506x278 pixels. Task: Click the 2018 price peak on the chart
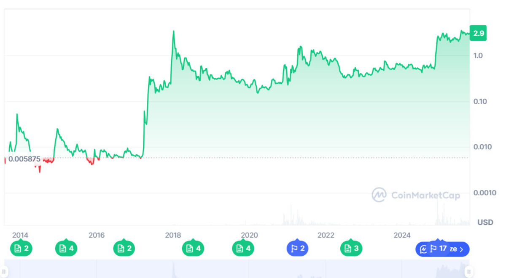[173, 31]
